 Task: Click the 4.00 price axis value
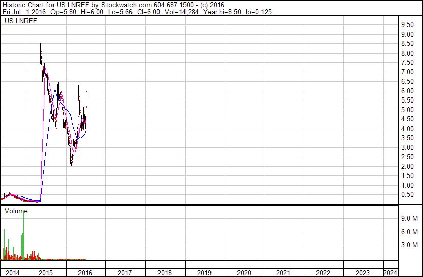407,129
